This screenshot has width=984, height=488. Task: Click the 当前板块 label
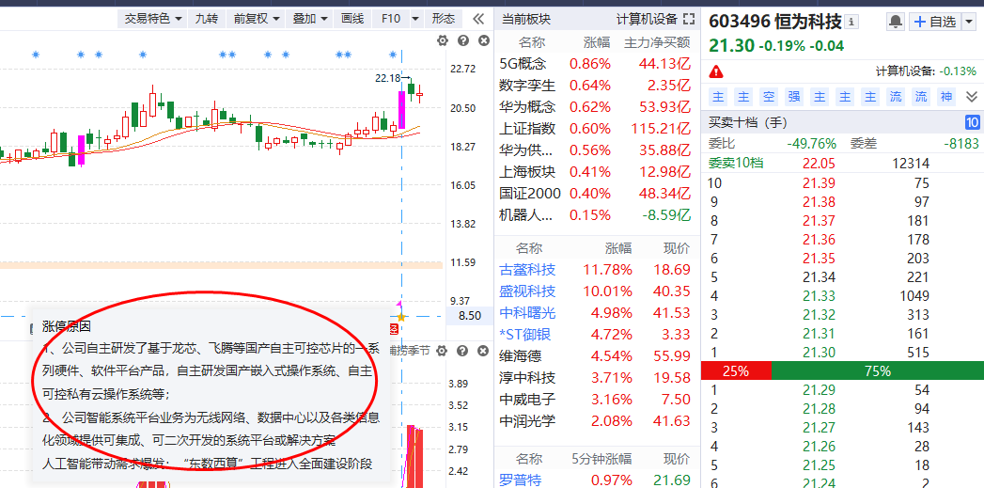point(525,20)
